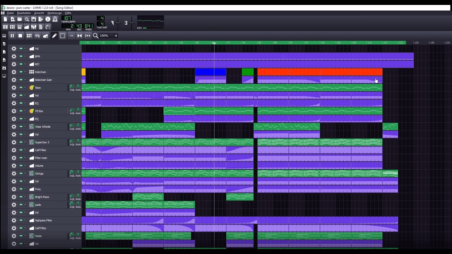Image resolution: width=452 pixels, height=254 pixels.
Task: Open the Ansicht menu
Action: coord(39,13)
